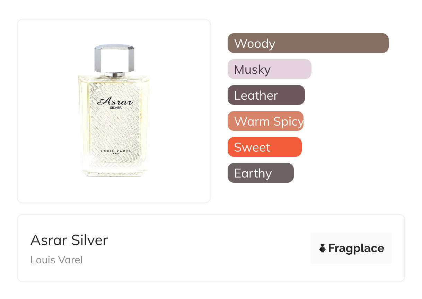422x299 pixels.
Task: Click the gray Louis Varel brand subtitle
Action: [x=56, y=260]
